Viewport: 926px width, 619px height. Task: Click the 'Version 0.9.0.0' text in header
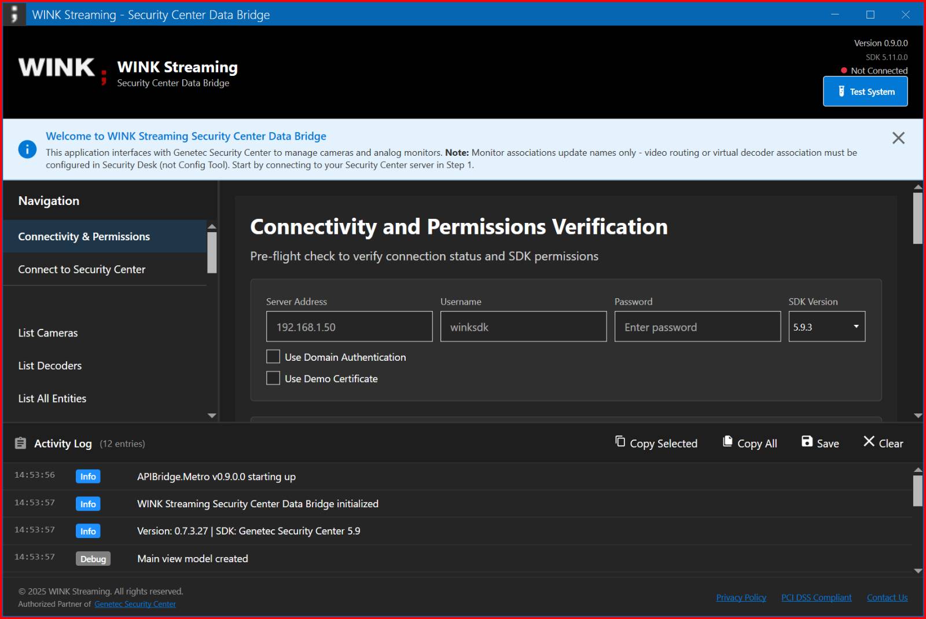pos(881,43)
